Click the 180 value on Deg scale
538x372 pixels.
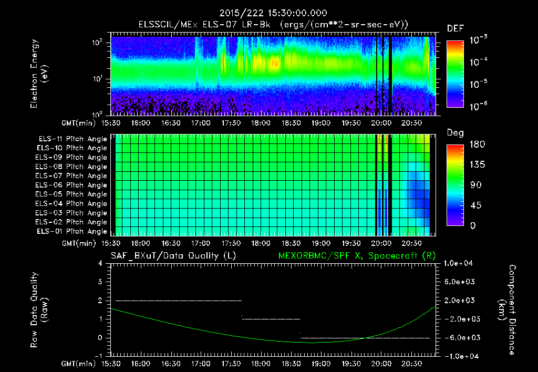(x=477, y=144)
